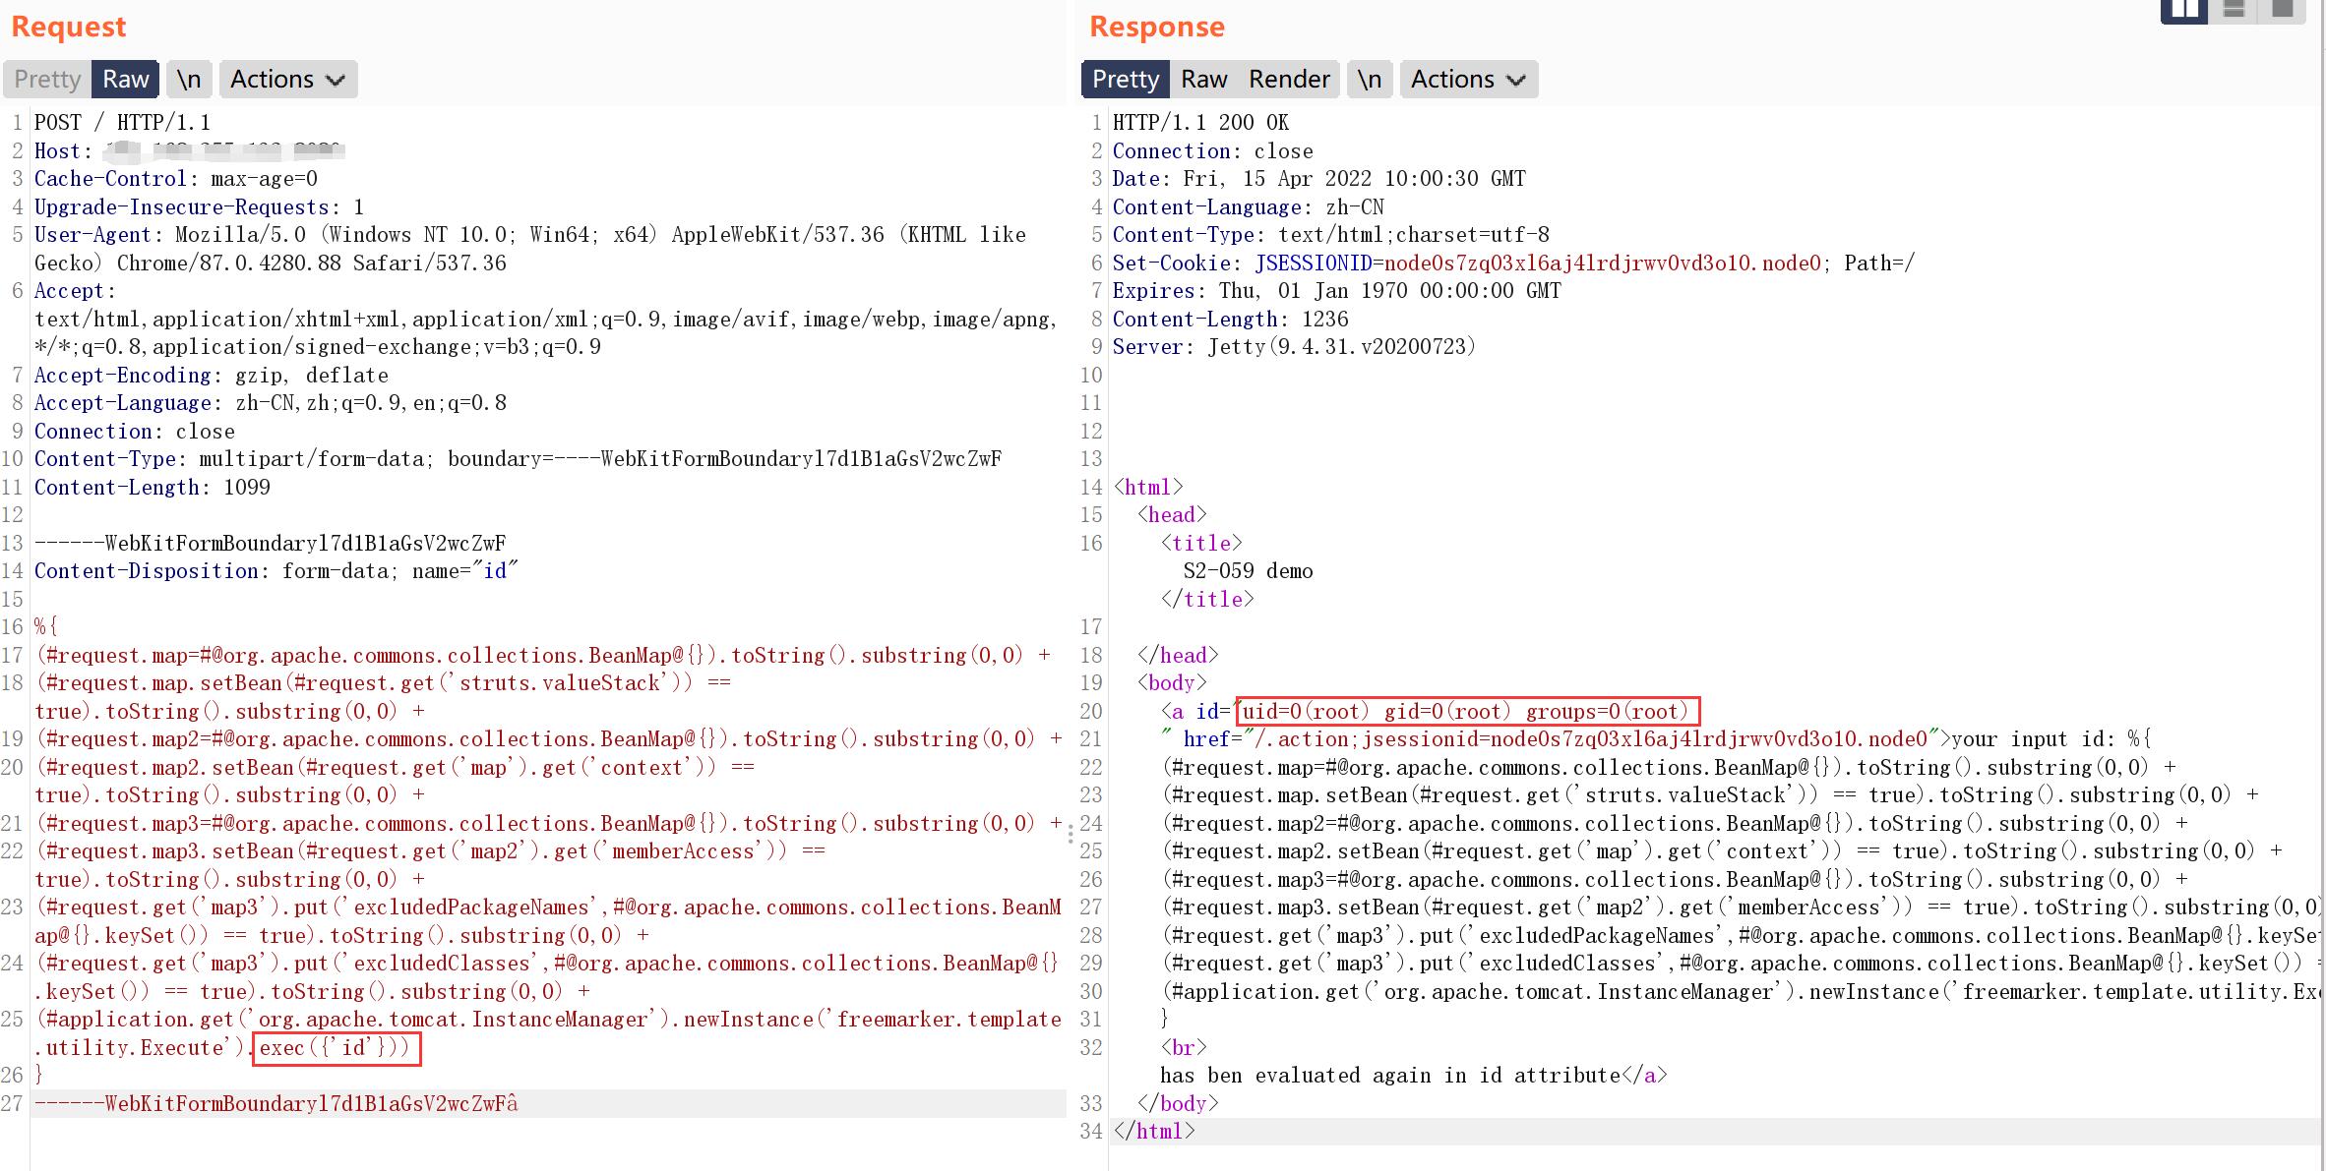Toggle \n display in Response pane
Viewport: 2326px width, 1171px height.
1369,80
